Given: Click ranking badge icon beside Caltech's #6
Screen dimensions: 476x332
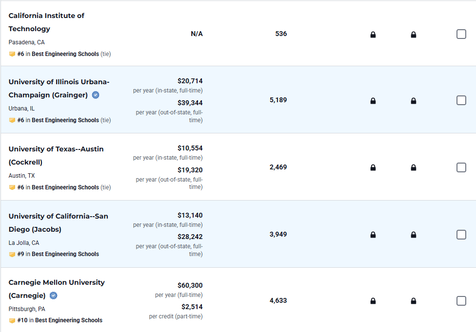Looking at the screenshot, I should coord(12,54).
